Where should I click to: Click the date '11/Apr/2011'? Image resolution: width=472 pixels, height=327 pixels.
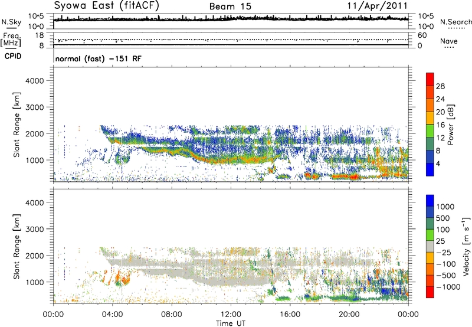pos(378,6)
